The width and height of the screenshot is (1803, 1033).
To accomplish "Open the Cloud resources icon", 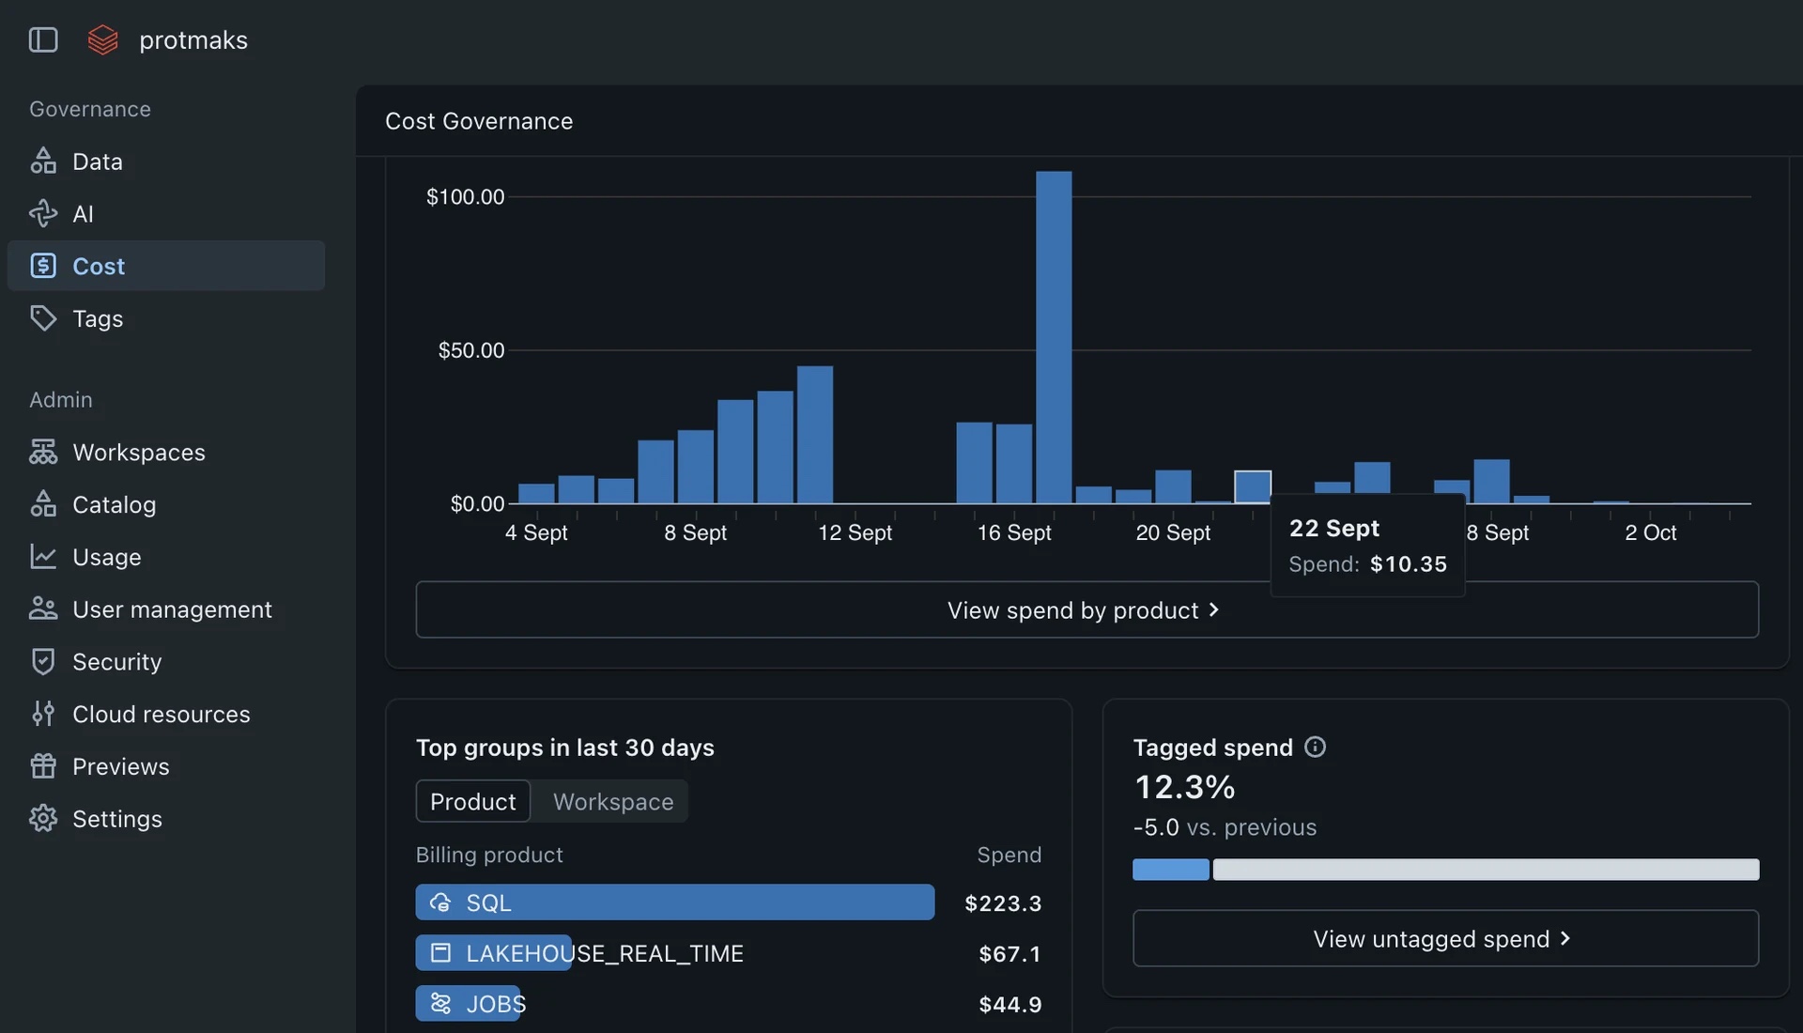I will point(43,714).
